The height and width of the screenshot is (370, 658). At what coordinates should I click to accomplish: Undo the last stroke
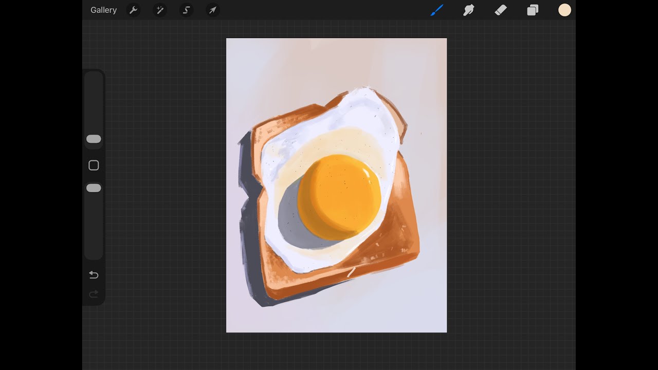coord(94,275)
